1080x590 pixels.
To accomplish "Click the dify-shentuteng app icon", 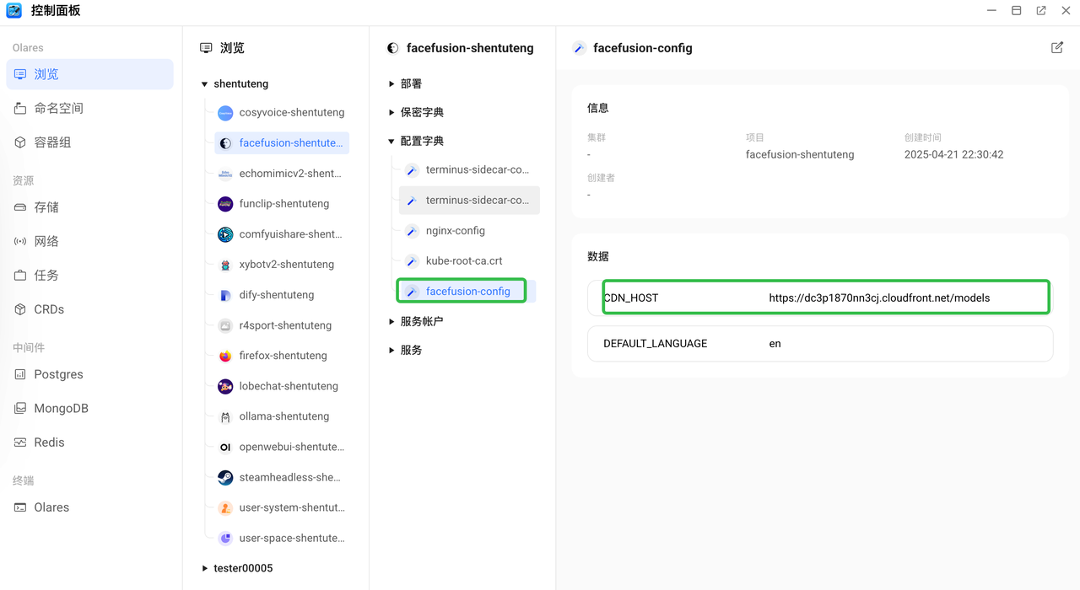I will (225, 295).
